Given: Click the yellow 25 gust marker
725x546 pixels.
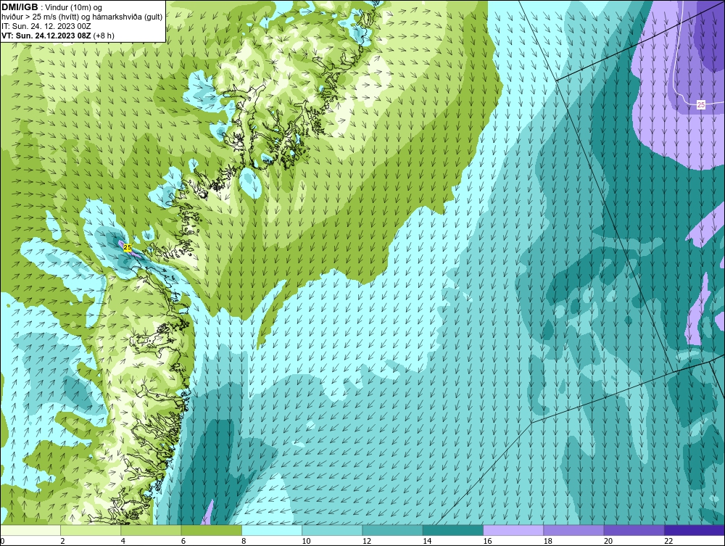Looking at the screenshot, I should 128,248.
